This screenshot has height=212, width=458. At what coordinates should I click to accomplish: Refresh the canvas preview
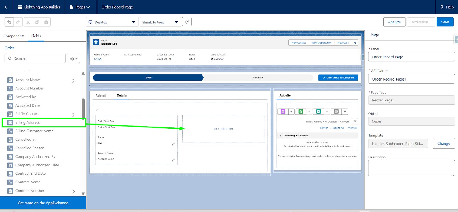(187, 22)
